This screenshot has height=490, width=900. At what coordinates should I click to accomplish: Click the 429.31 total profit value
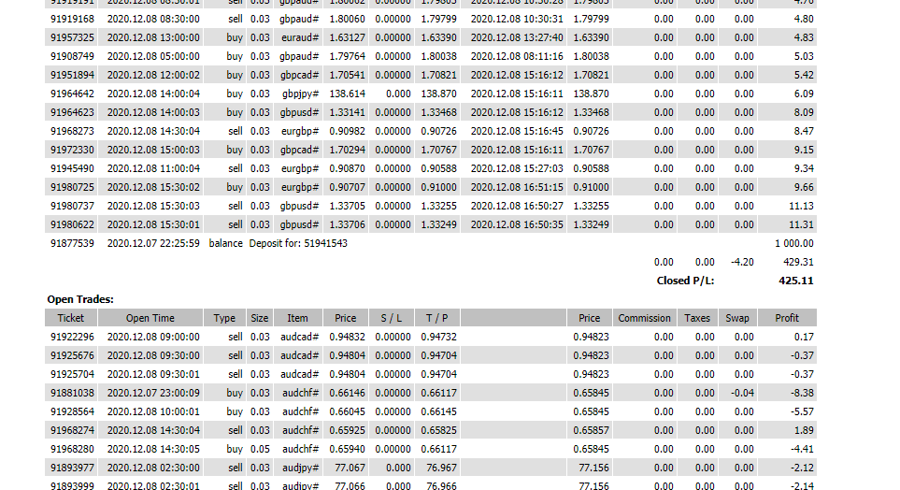click(798, 262)
